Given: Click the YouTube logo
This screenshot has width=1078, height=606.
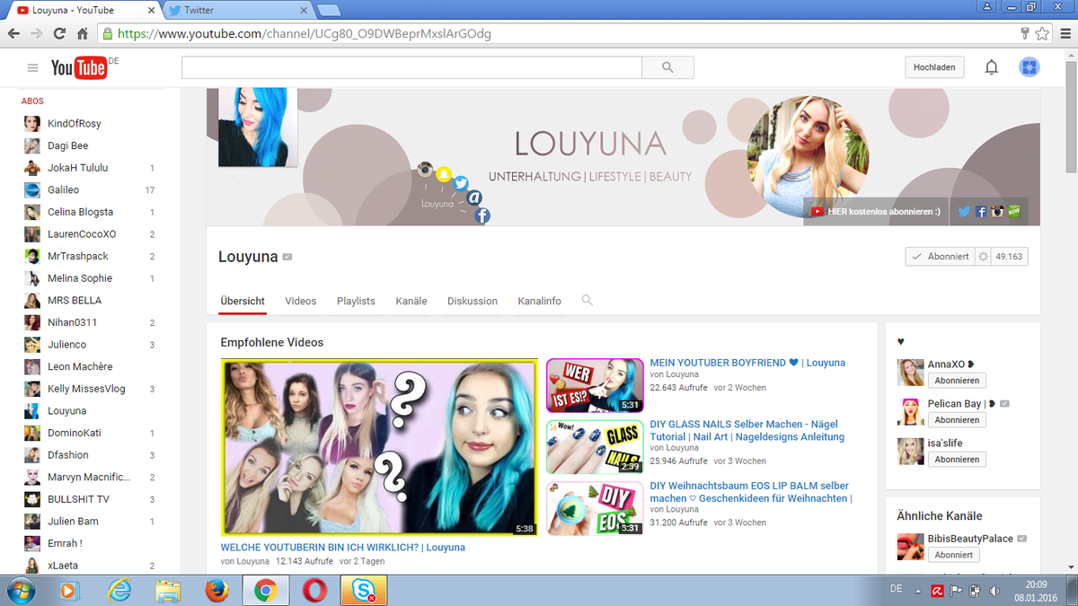Looking at the screenshot, I should pyautogui.click(x=79, y=67).
